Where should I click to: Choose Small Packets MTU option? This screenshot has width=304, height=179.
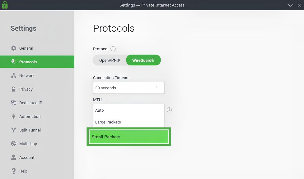pos(129,137)
